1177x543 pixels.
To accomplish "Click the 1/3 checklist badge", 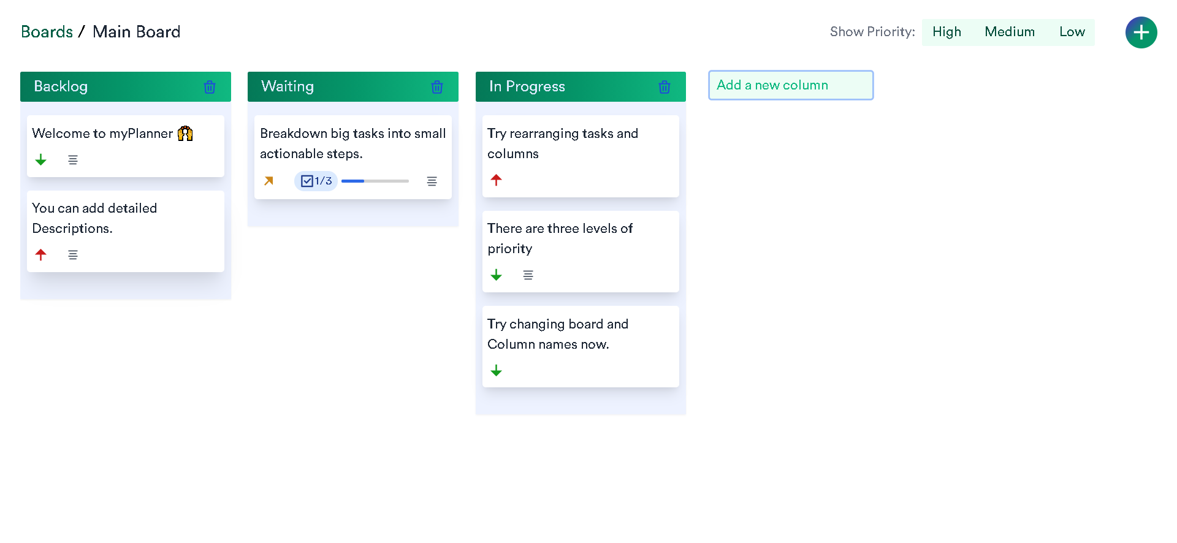I will pos(316,181).
